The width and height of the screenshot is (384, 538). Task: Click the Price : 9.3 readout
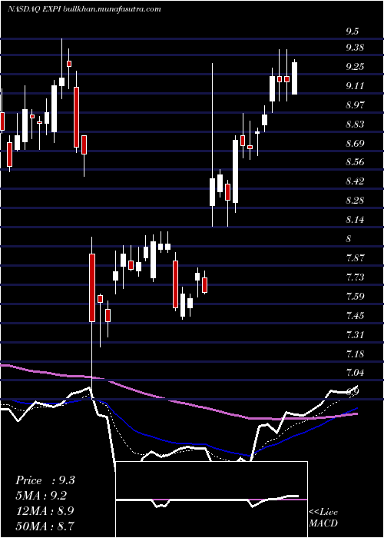tap(45, 480)
